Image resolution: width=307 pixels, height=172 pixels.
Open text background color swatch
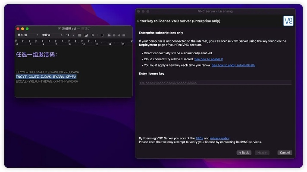[86, 35]
